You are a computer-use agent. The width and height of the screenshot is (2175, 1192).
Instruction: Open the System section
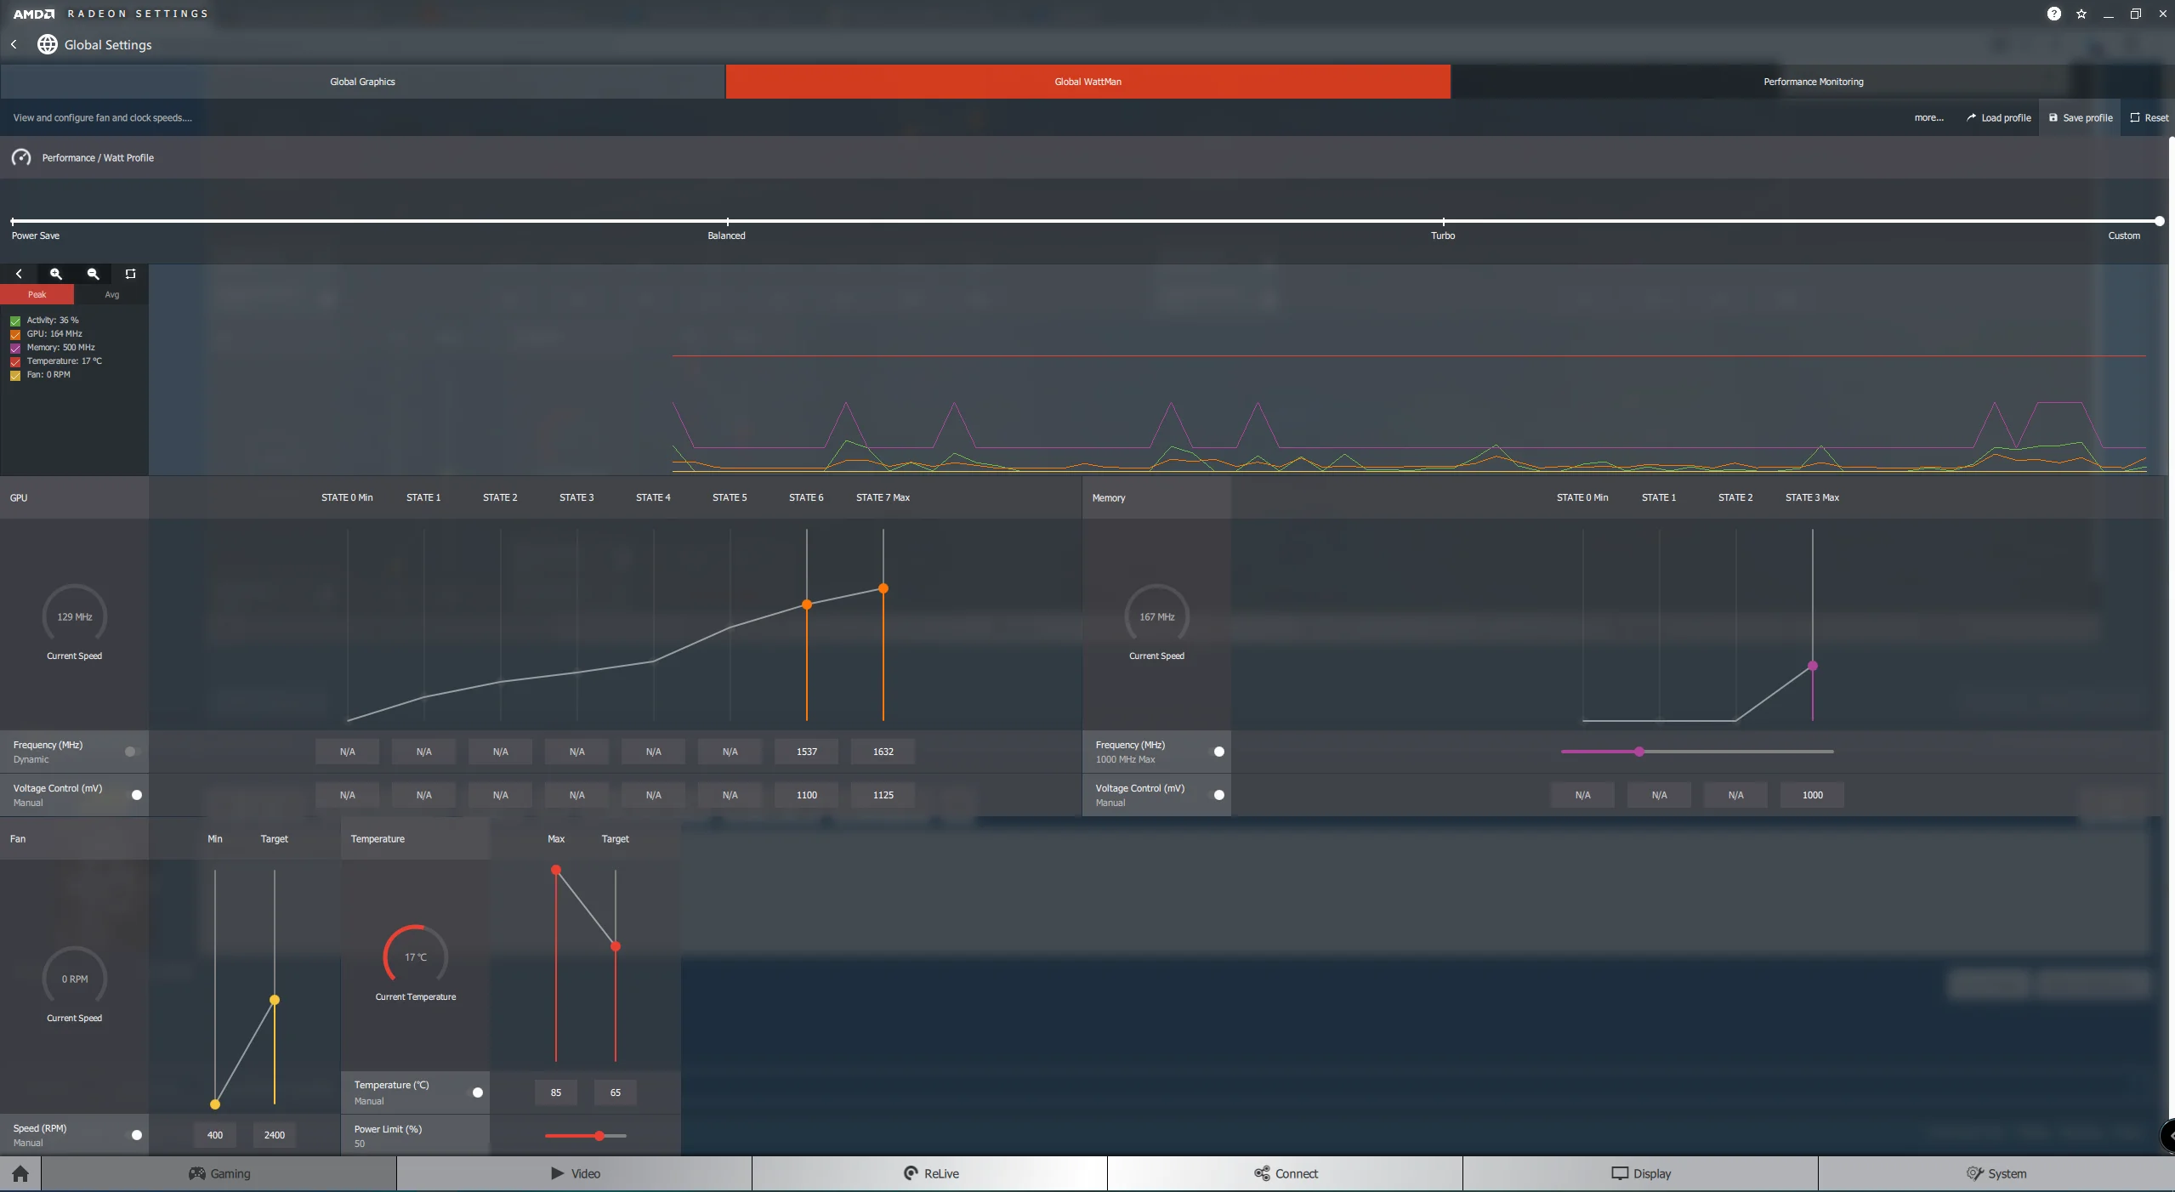[1996, 1173]
